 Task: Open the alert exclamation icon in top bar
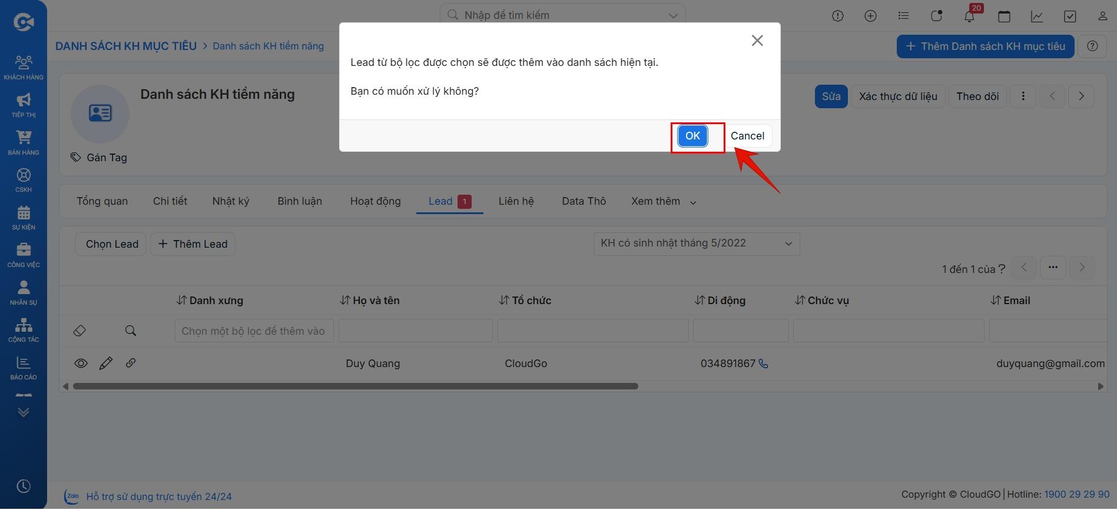tap(837, 16)
